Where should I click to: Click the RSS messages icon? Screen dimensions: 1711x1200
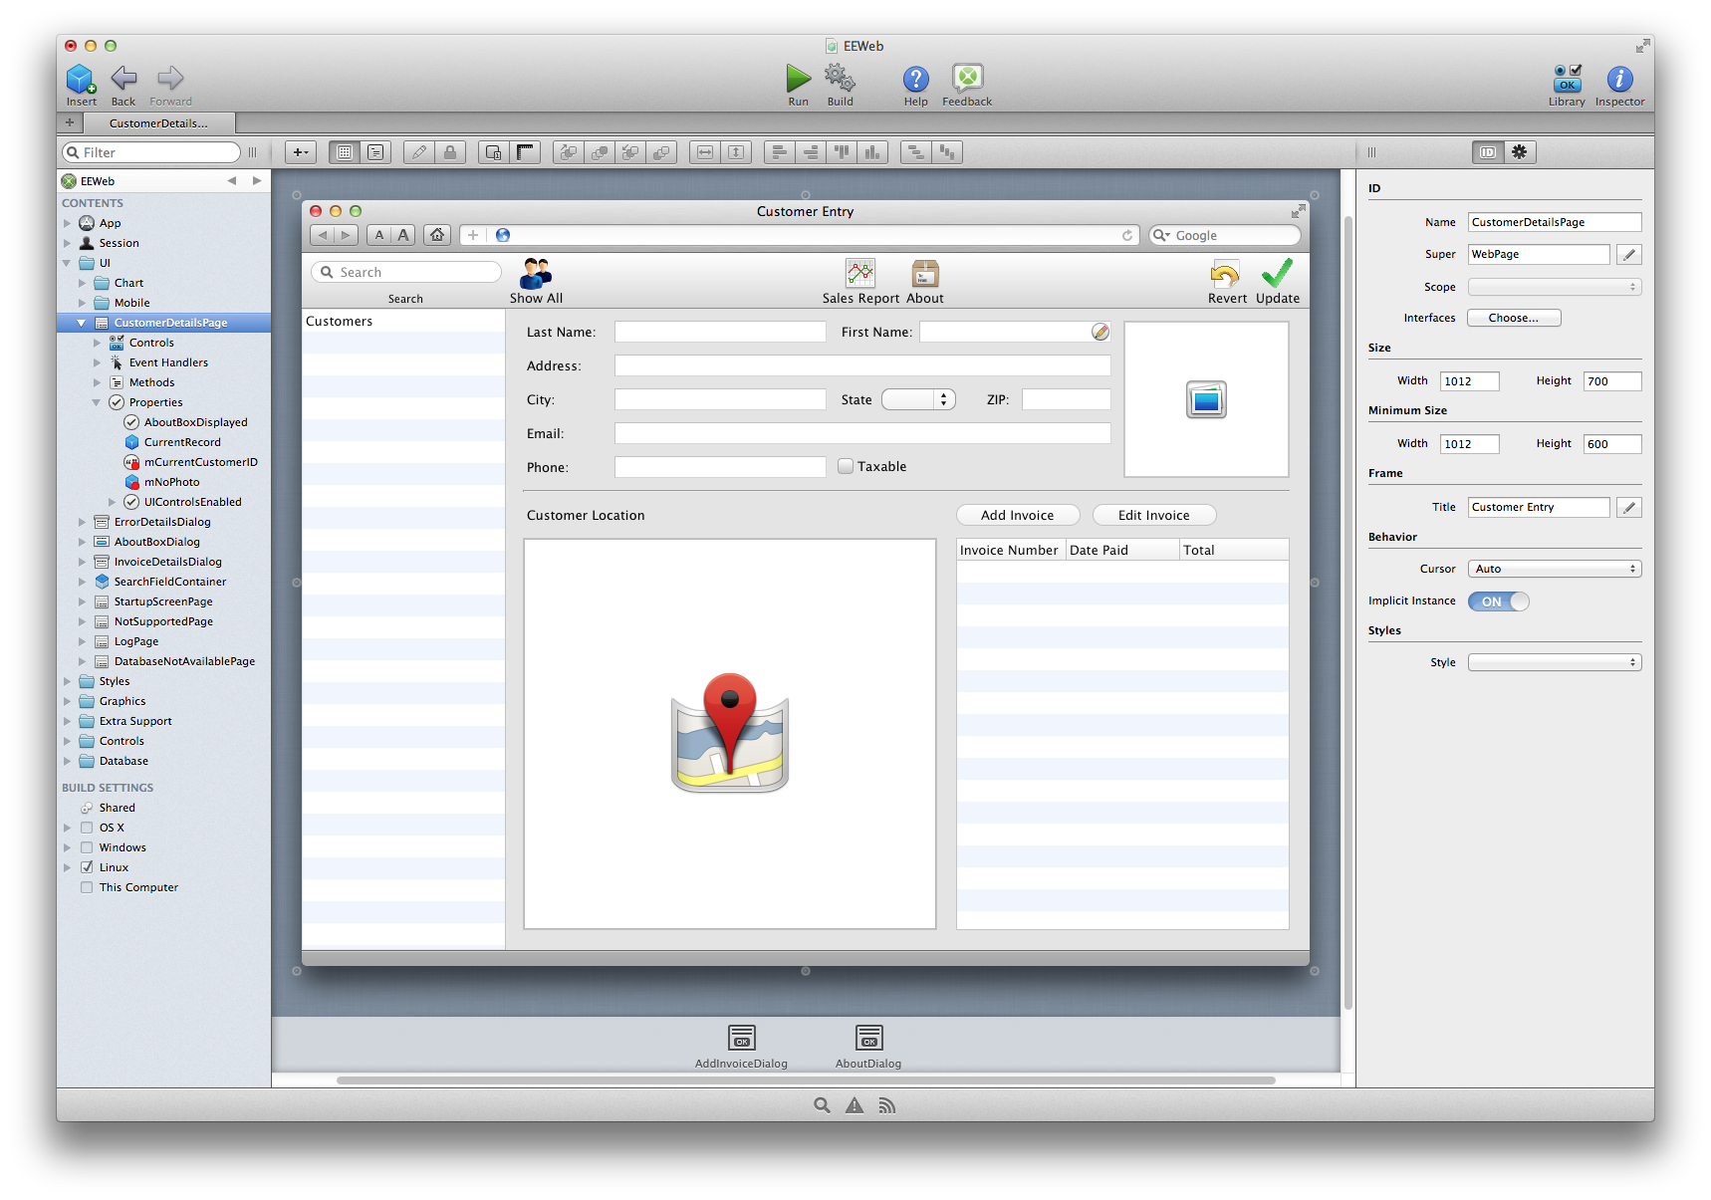coord(887,1105)
